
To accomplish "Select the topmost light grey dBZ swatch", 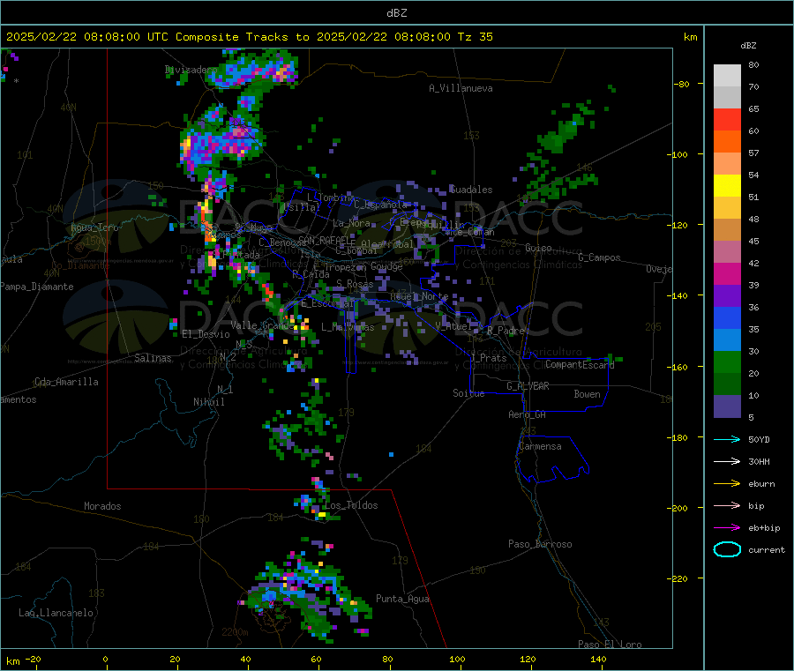I will point(727,76).
